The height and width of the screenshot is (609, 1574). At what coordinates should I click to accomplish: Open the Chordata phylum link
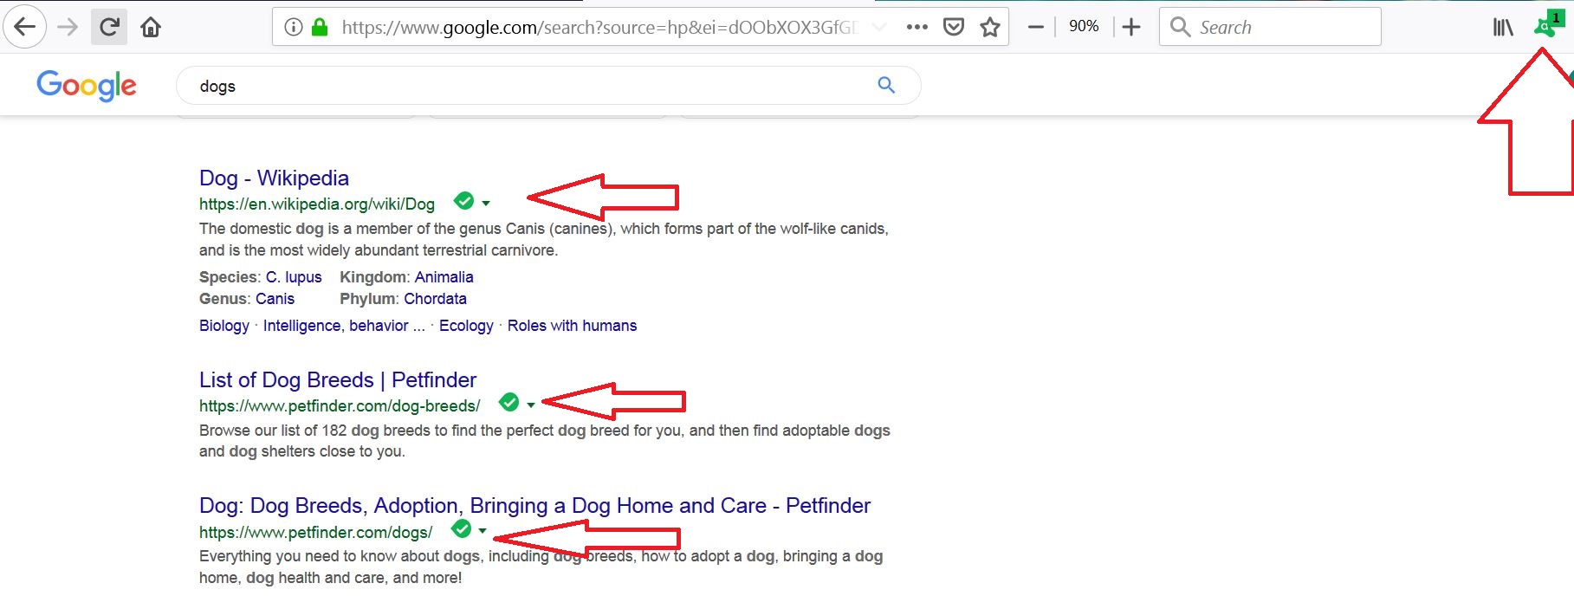pos(435,299)
